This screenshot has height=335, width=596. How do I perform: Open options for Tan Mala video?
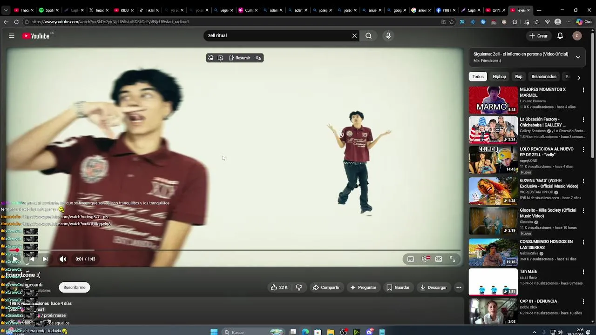(583, 272)
